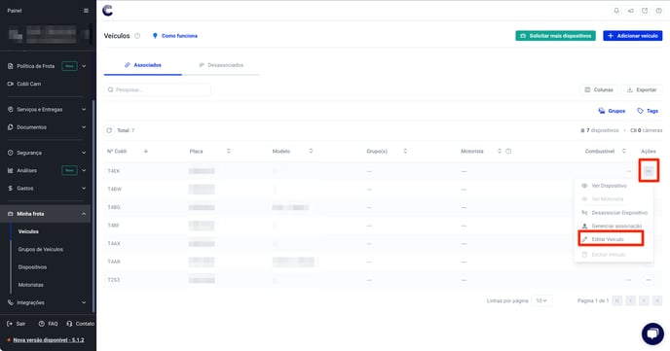Sort the Motorista column

499,151
